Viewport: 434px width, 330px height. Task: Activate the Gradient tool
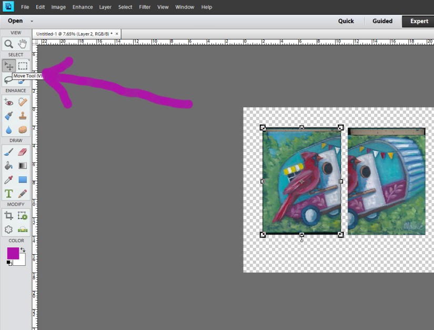(x=22, y=165)
